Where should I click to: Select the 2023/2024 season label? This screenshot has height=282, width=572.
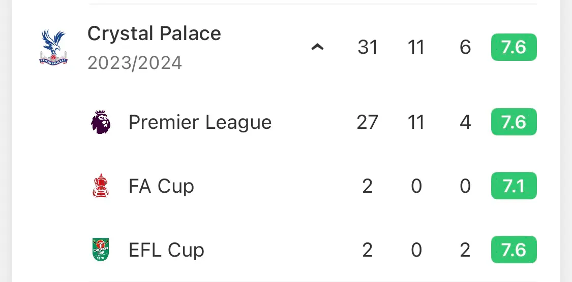click(135, 63)
